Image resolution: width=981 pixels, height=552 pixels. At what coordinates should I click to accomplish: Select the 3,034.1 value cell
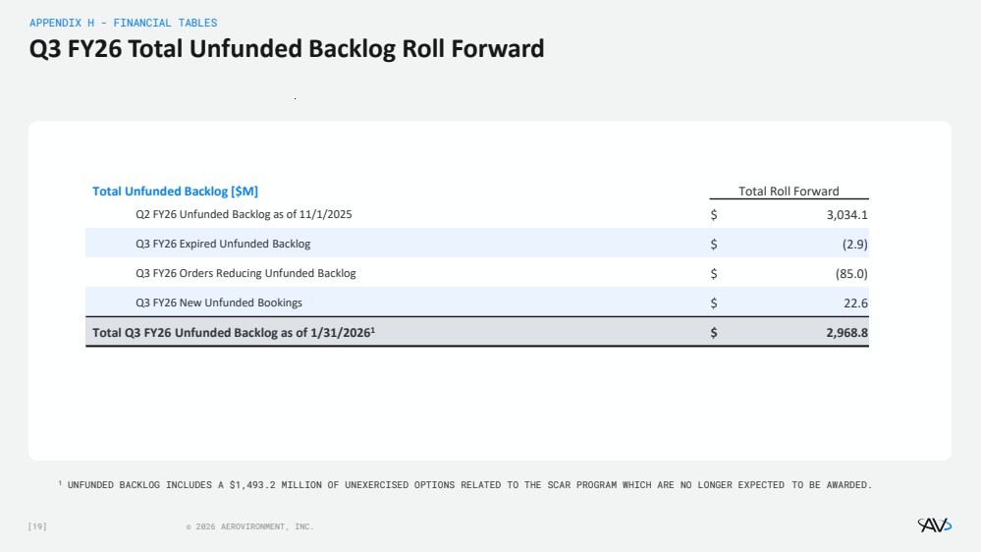pyautogui.click(x=845, y=214)
